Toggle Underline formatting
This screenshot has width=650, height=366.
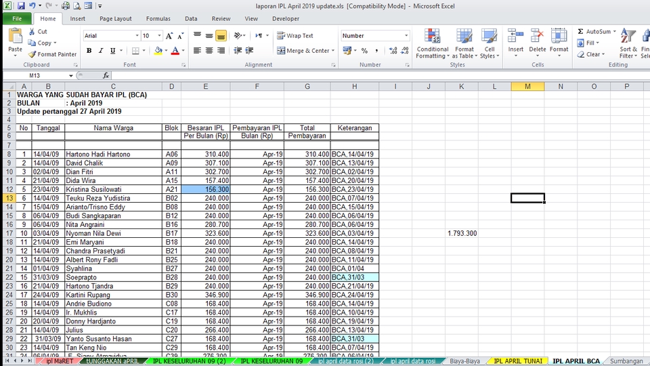(x=113, y=51)
